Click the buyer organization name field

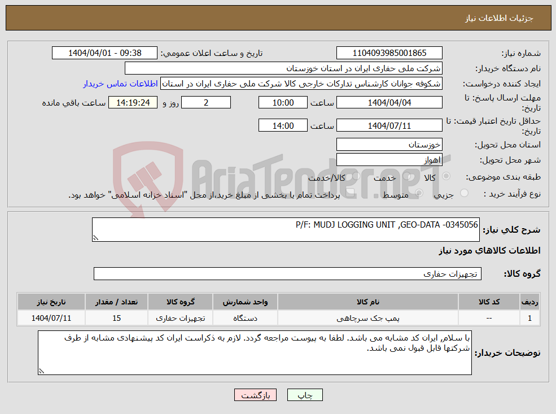284,68
